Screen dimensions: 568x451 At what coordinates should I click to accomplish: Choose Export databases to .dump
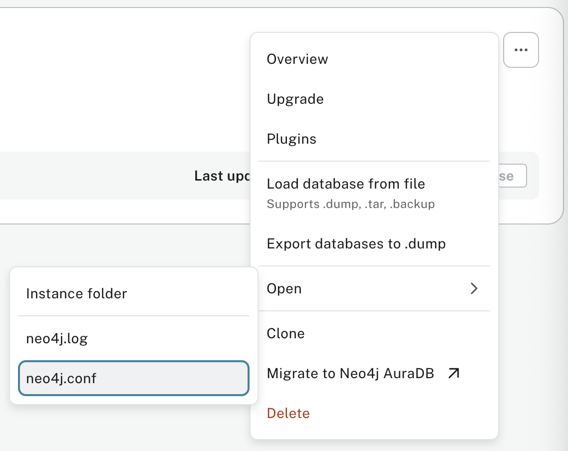[x=356, y=243]
